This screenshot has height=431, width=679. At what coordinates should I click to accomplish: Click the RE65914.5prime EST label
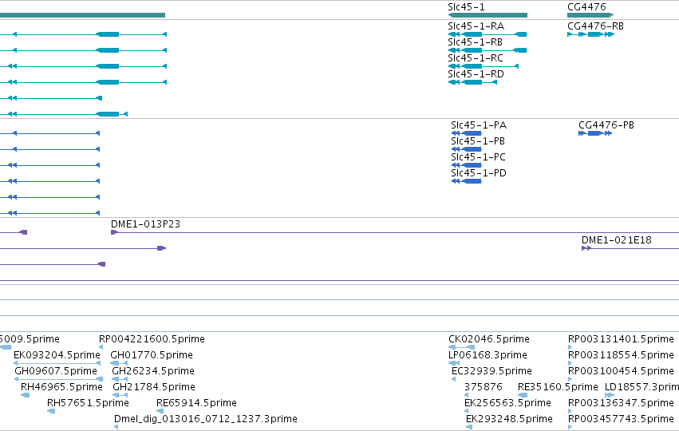[196, 403]
